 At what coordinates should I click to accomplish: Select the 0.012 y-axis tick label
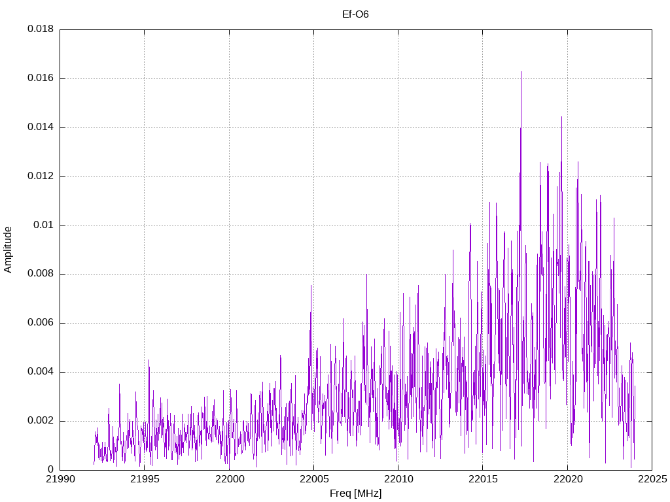point(41,176)
